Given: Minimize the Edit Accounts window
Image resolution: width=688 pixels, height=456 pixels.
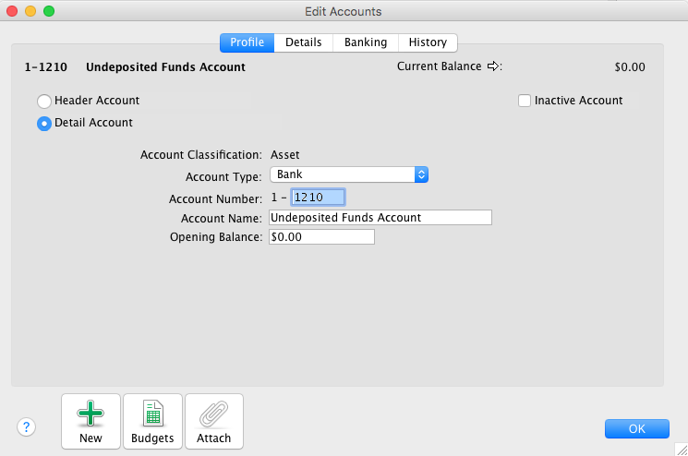Looking at the screenshot, I should click(30, 11).
